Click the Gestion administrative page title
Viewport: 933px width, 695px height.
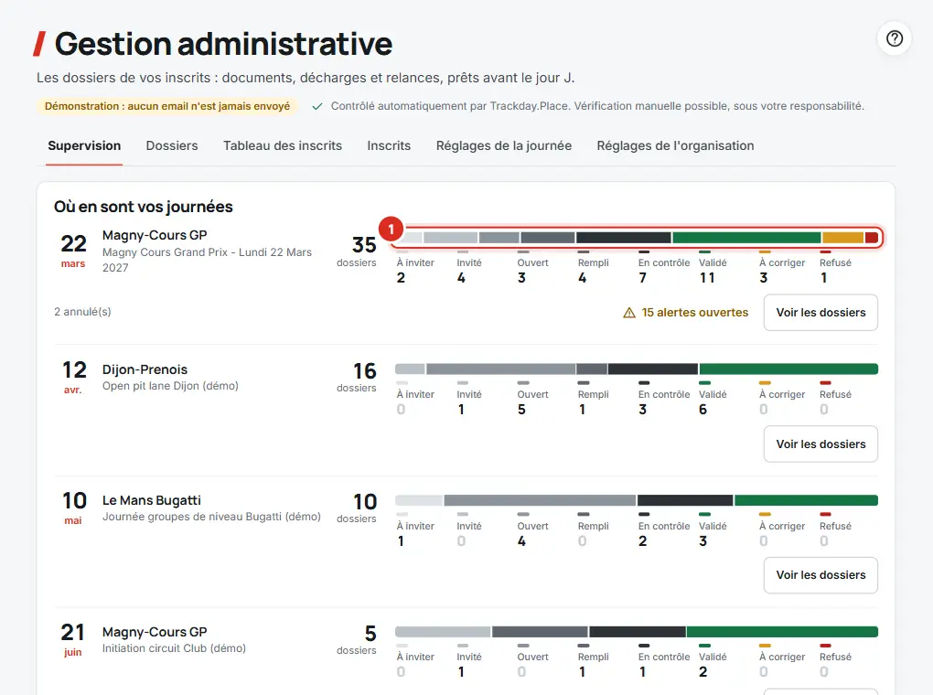224,44
